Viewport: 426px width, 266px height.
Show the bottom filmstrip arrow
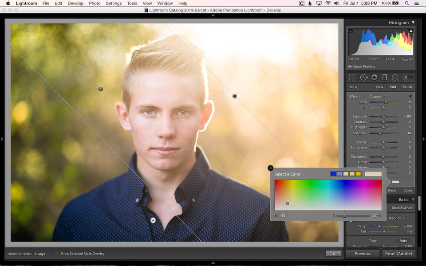point(213,263)
